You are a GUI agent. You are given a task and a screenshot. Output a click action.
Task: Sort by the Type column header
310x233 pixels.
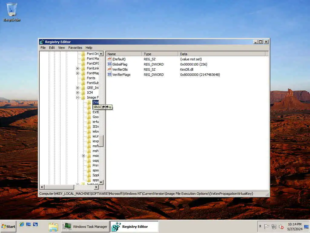[160, 54]
